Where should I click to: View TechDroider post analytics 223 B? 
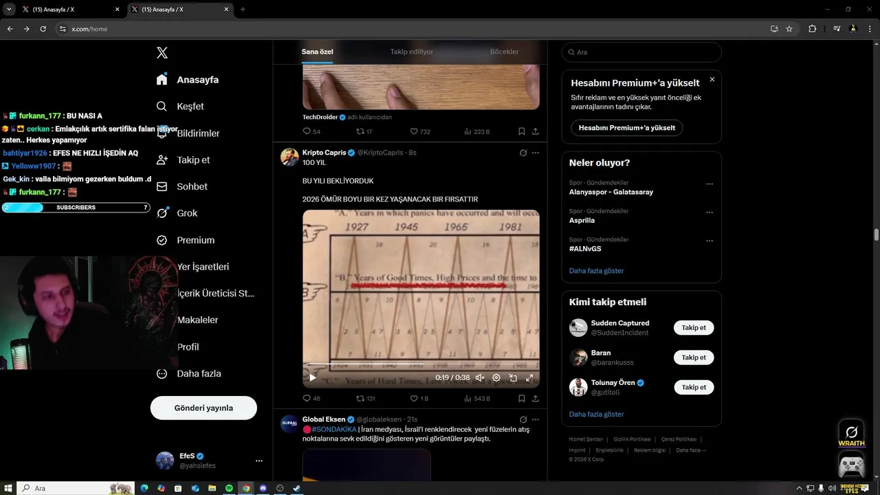pos(477,131)
